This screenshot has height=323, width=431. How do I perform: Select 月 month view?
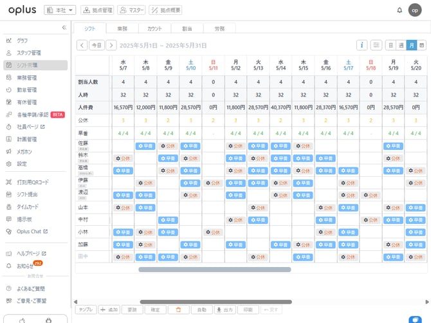point(412,45)
